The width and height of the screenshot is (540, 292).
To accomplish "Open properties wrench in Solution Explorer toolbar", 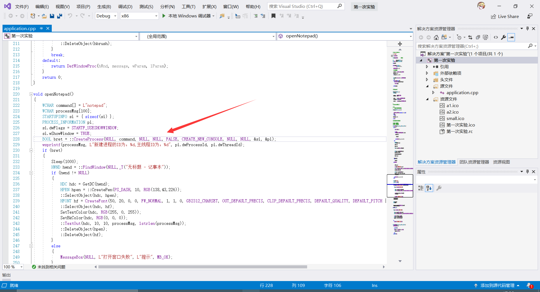I will tap(503, 37).
